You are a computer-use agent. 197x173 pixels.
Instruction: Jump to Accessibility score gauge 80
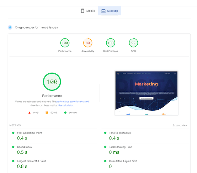(88, 43)
